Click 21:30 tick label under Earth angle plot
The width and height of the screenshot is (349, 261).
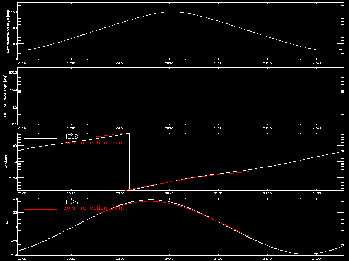coord(317,63)
